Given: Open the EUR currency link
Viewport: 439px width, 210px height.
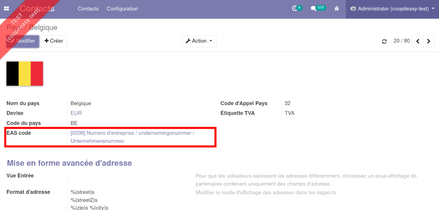Looking at the screenshot, I should [x=76, y=113].
